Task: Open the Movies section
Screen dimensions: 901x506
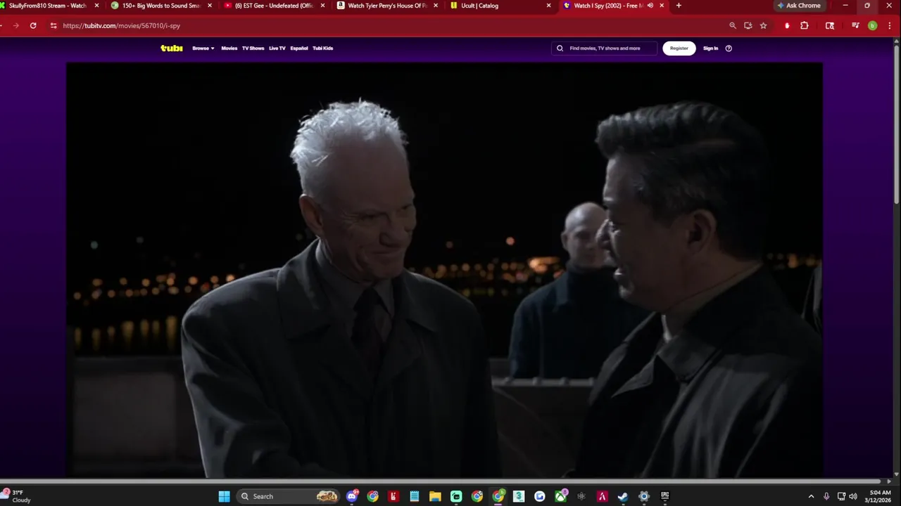Action: click(229, 48)
